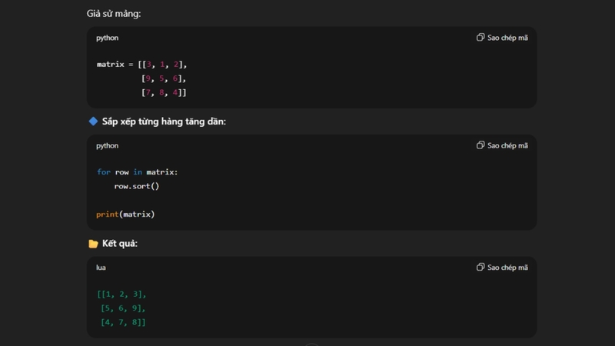Click the copy icon in the lua result block

click(480, 267)
